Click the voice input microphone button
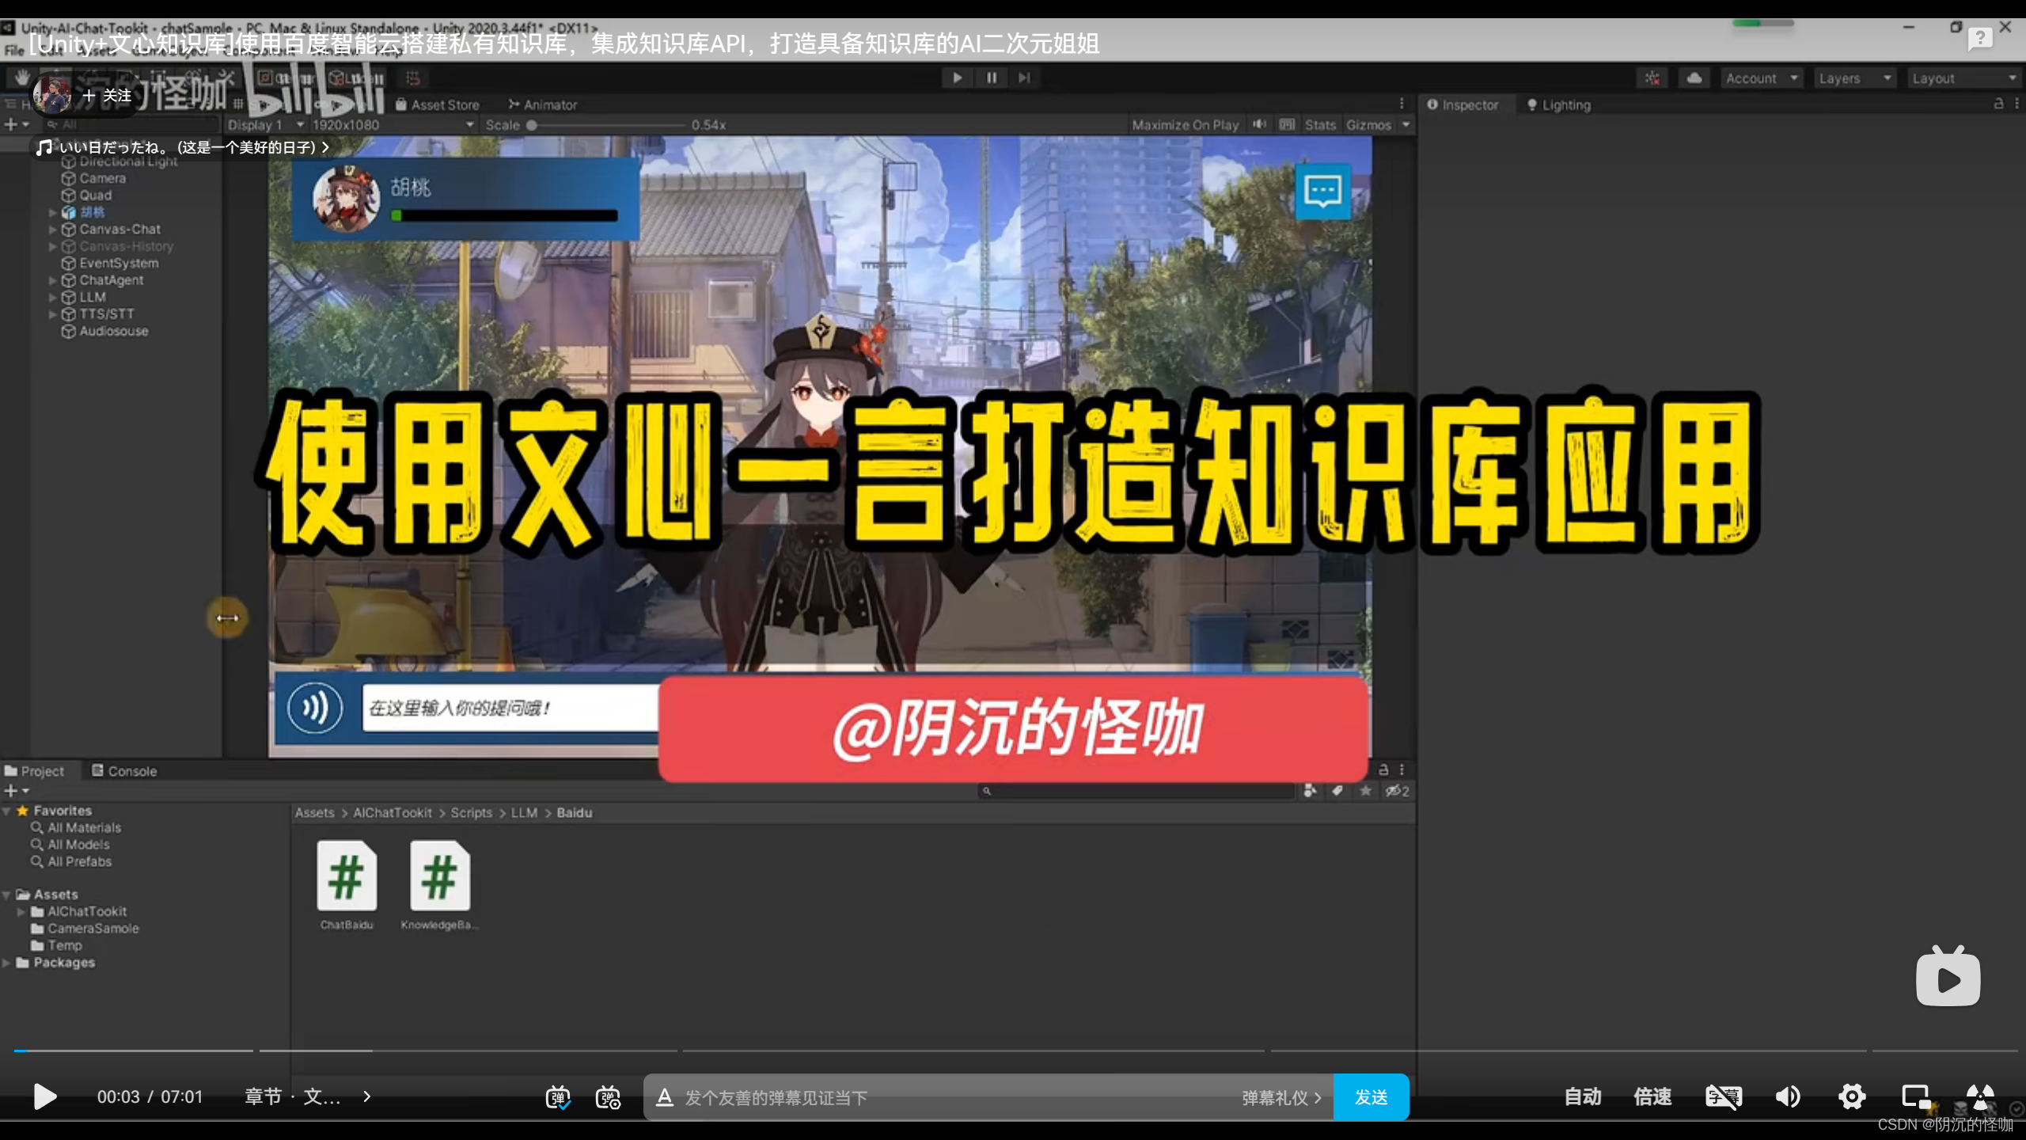 315,708
